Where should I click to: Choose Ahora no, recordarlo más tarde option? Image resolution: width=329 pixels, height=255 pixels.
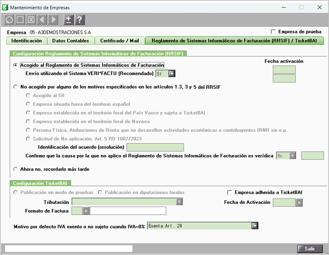[x=15, y=169]
